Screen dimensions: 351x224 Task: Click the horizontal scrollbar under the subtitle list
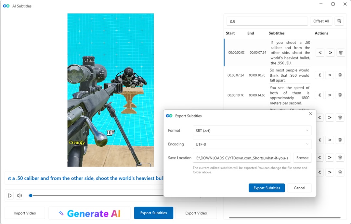point(285,218)
